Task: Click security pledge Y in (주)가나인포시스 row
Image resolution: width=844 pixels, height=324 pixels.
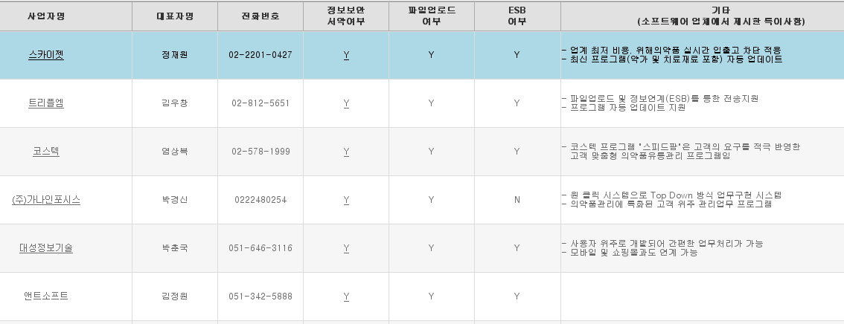Action: pyautogui.click(x=346, y=200)
